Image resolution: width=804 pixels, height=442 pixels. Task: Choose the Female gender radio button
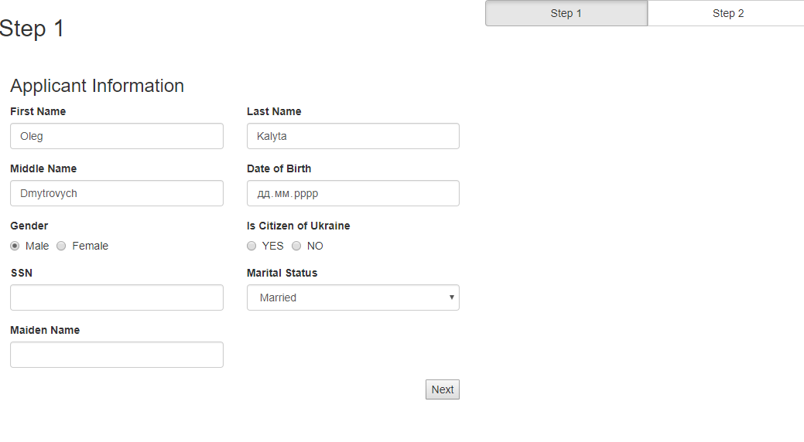(x=61, y=246)
